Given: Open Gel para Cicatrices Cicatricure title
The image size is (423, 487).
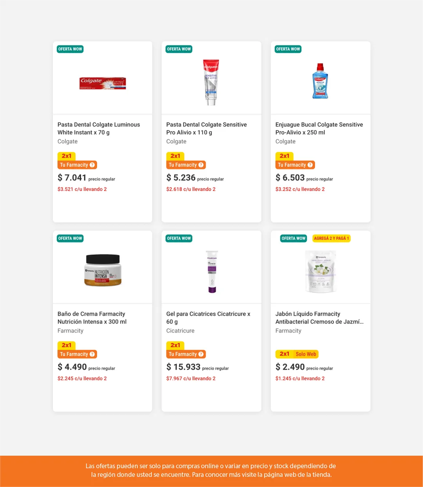Looking at the screenshot, I should pyautogui.click(x=208, y=317).
